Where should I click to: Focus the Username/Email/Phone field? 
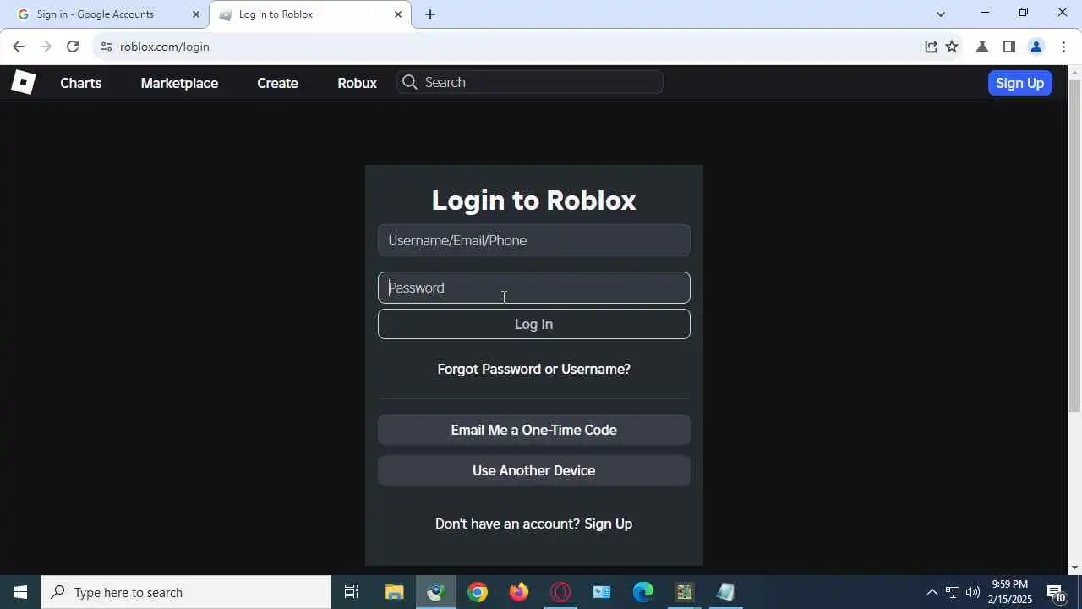coord(534,240)
